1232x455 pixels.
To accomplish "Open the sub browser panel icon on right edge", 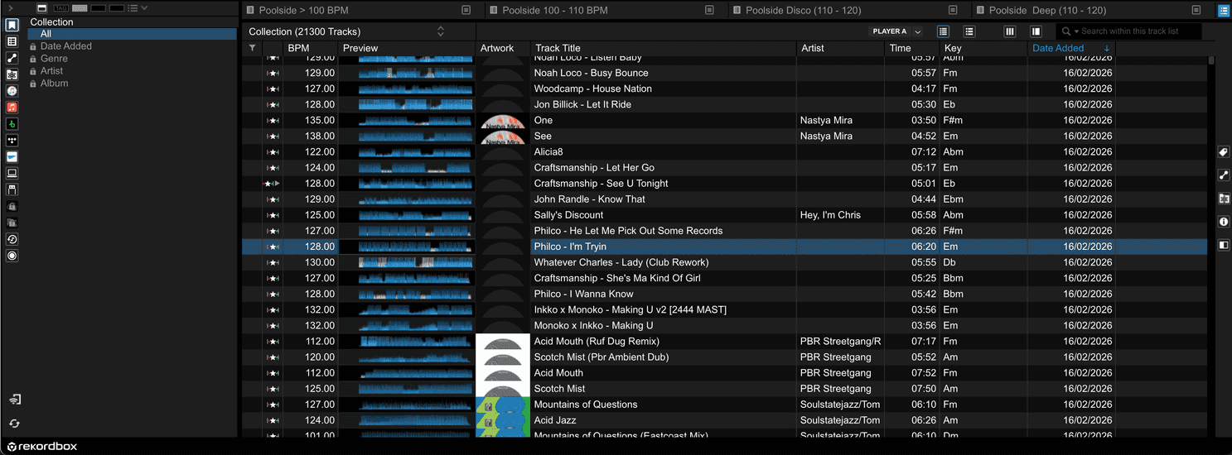I will pyautogui.click(x=1224, y=245).
